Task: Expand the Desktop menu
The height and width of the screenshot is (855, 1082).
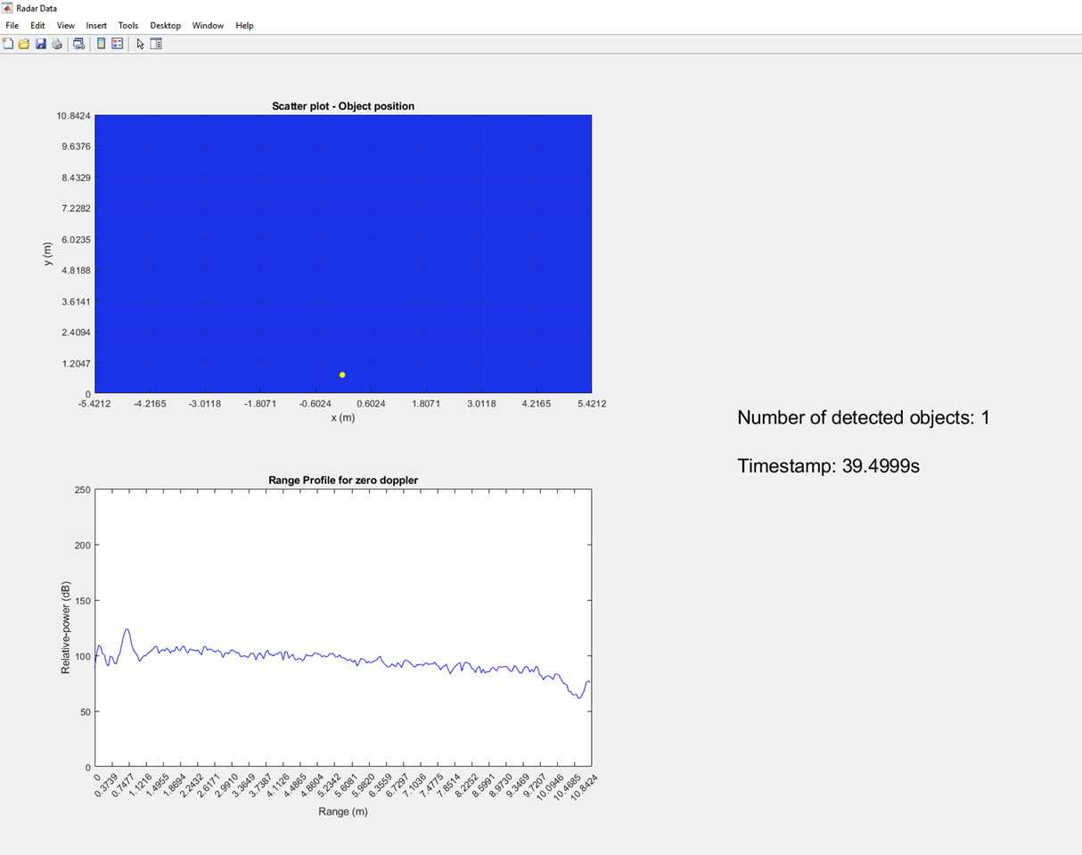Action: click(165, 26)
